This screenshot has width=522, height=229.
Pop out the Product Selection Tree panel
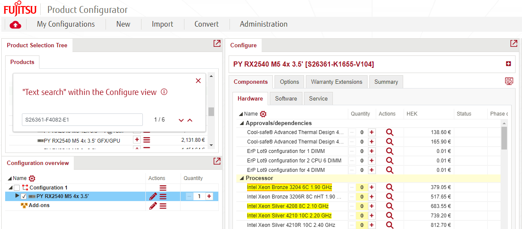(x=217, y=43)
